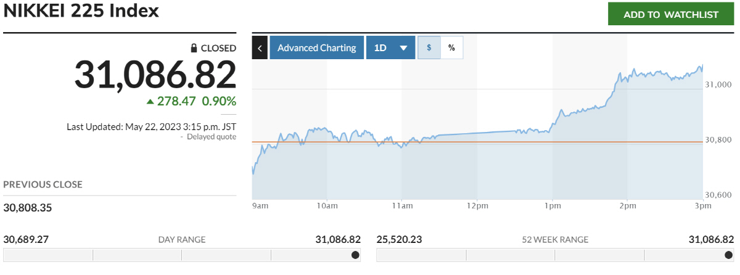Switch chart to percent change view
Screen dimensions: 740x275
click(x=451, y=47)
